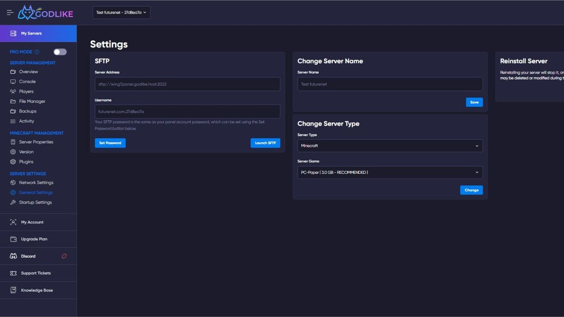Screen dimensions: 564x317
Task: Expand the Server Game dropdown
Action: (390, 172)
